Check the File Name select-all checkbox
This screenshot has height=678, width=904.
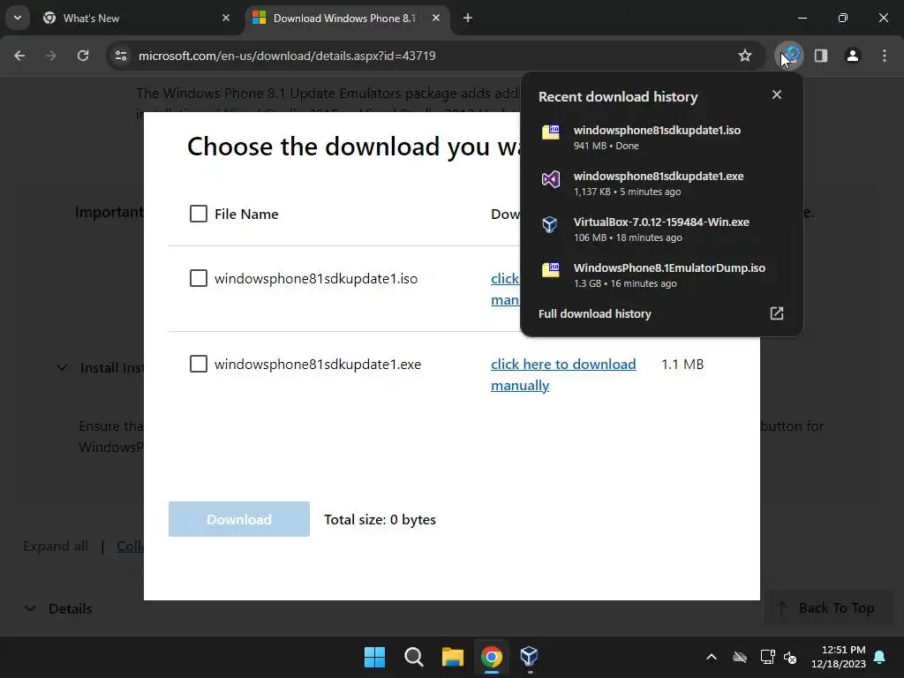pos(199,214)
